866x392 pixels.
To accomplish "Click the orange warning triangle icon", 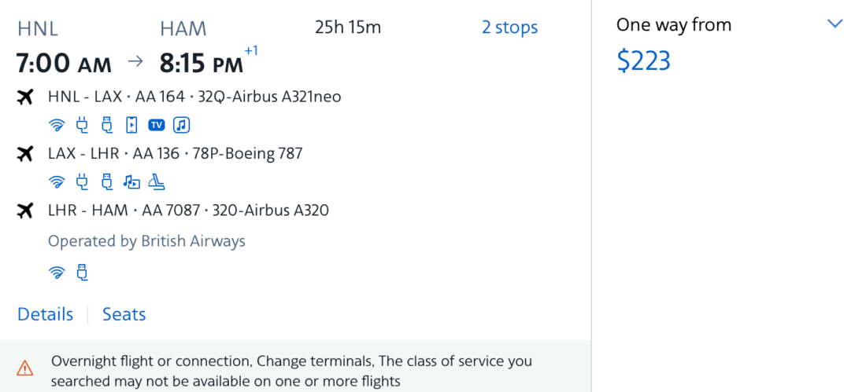I will click(x=25, y=367).
